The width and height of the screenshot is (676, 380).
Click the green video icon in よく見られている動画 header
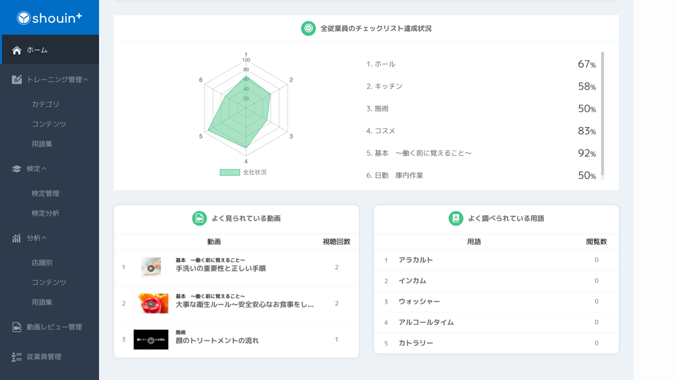click(x=199, y=218)
